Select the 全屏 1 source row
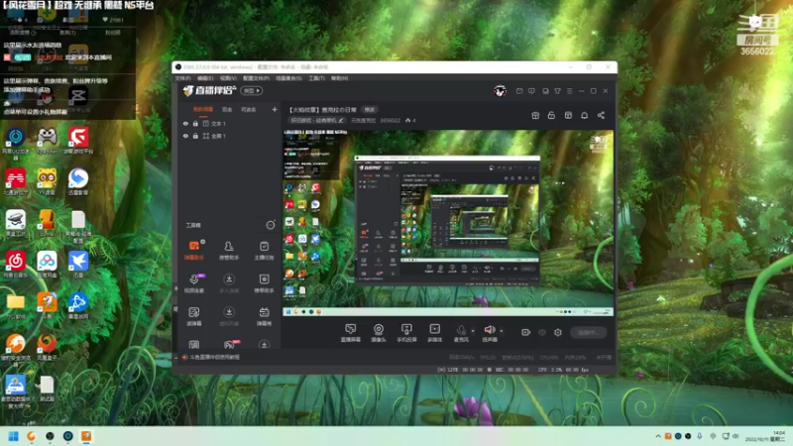 point(230,136)
